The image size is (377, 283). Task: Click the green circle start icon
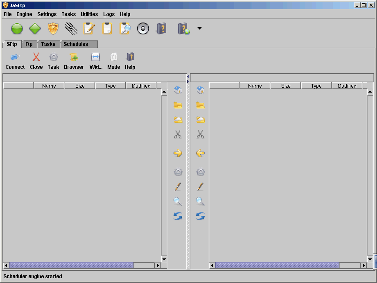[17, 29]
